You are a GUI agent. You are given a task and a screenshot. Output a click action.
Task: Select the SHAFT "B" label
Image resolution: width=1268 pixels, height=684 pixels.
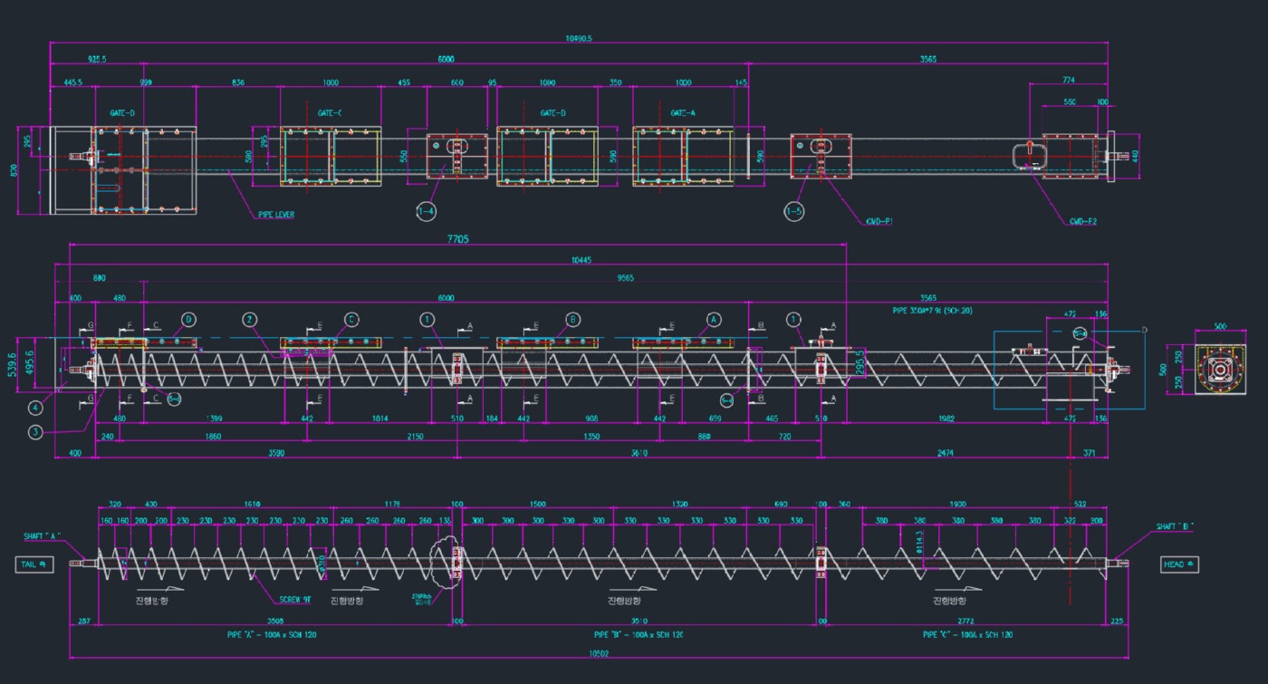click(x=1175, y=526)
